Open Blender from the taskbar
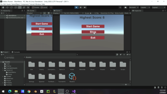 (x=35, y=91)
